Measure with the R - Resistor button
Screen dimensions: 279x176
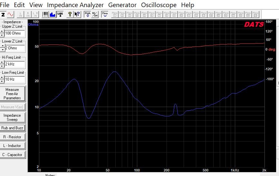[x=13, y=137]
